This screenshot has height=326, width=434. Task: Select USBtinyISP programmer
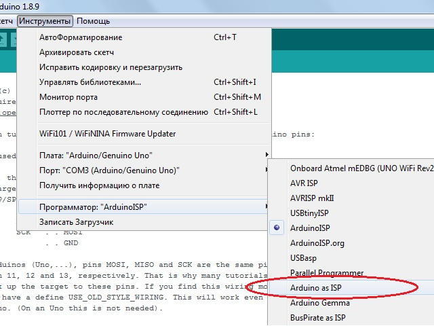click(352, 213)
